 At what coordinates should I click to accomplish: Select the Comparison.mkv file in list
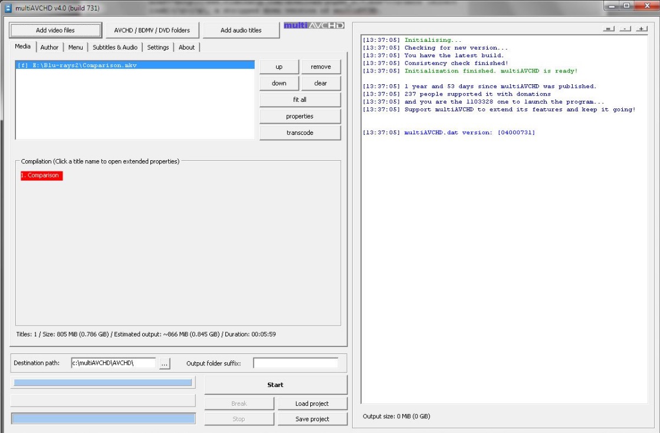coord(77,65)
